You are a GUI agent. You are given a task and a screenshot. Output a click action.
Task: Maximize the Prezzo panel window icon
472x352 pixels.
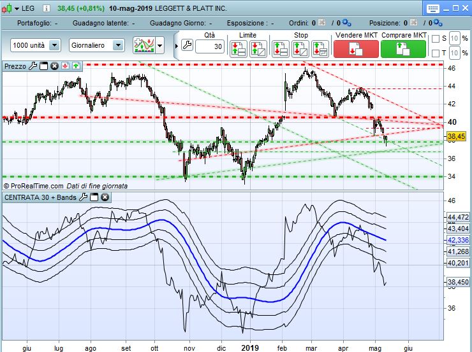[x=43, y=66]
